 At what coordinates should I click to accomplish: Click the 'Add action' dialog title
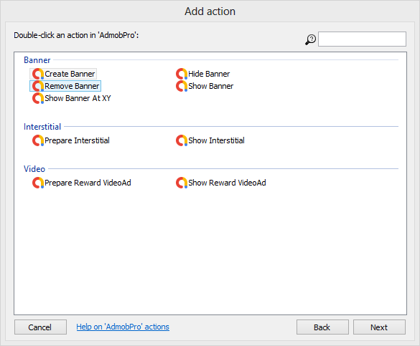coord(210,11)
